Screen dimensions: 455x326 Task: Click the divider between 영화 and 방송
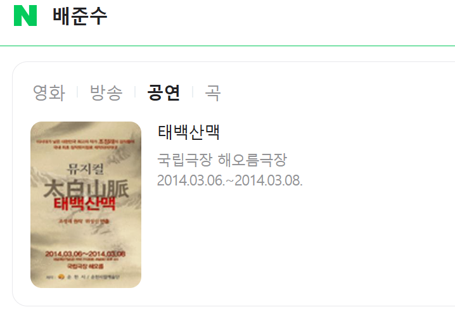(77, 92)
